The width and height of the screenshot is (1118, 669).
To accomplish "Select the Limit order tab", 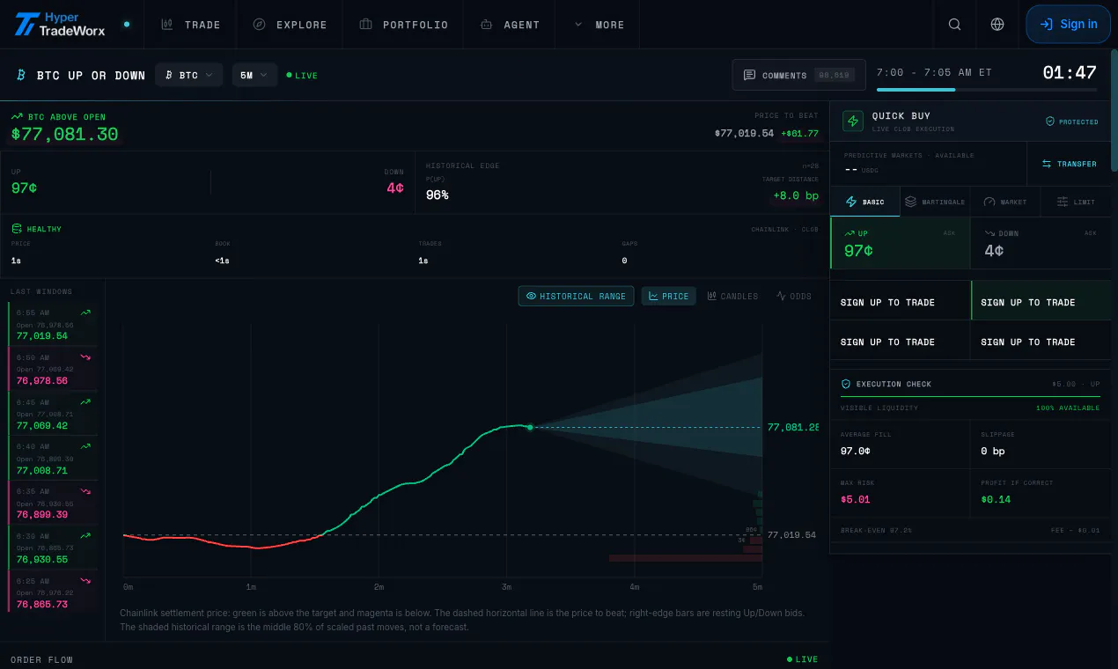I will [x=1076, y=202].
